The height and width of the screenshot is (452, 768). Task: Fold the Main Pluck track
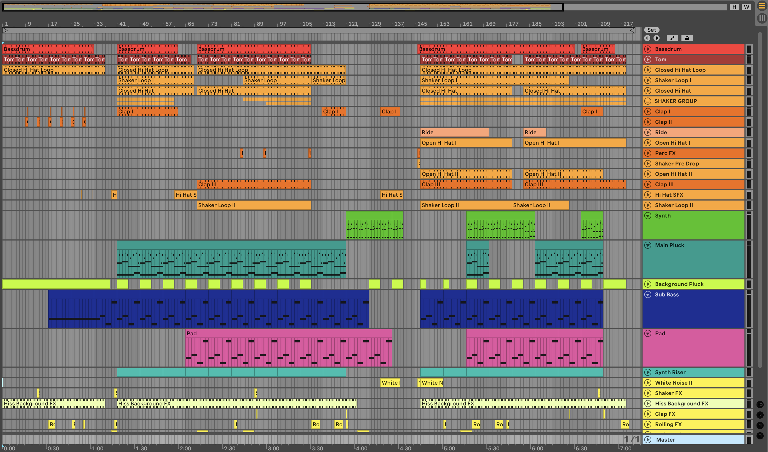pyautogui.click(x=648, y=245)
